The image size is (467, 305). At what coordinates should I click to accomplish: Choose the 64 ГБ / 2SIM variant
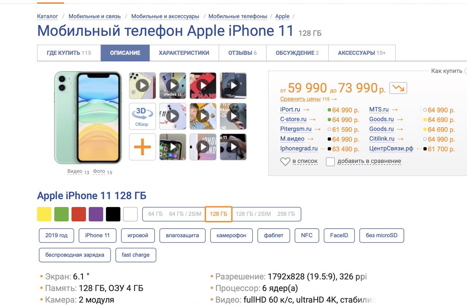point(185,214)
